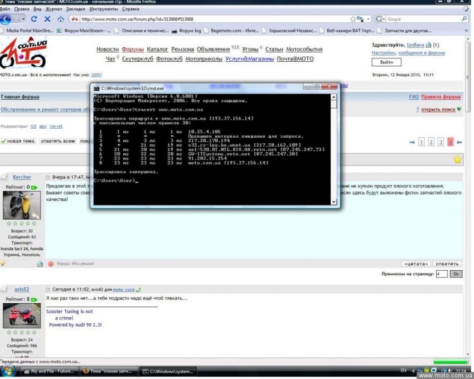Open the FAQ link
Viewport: 474px width, 379px height.
[414, 97]
